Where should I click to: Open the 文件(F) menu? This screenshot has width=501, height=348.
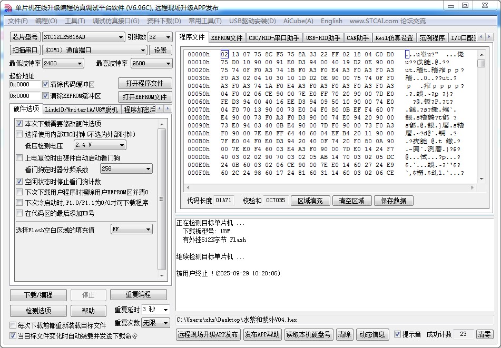(x=18, y=21)
